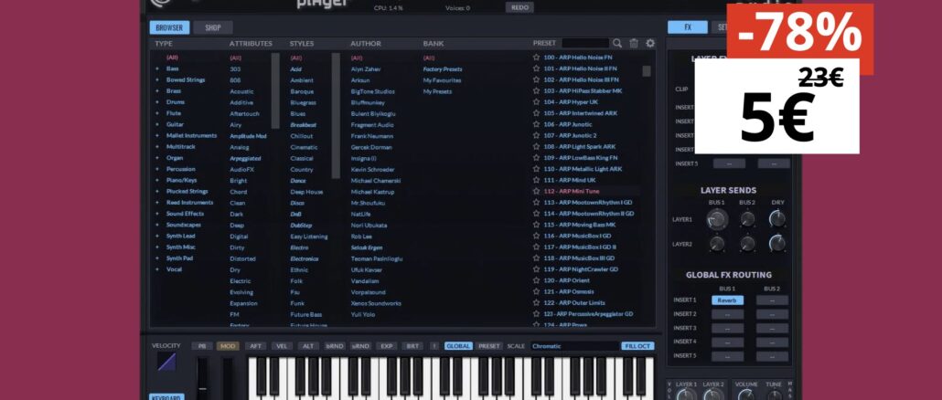Toggle the AFT aftertouch option
The height and width of the screenshot is (400, 942).
[255, 346]
